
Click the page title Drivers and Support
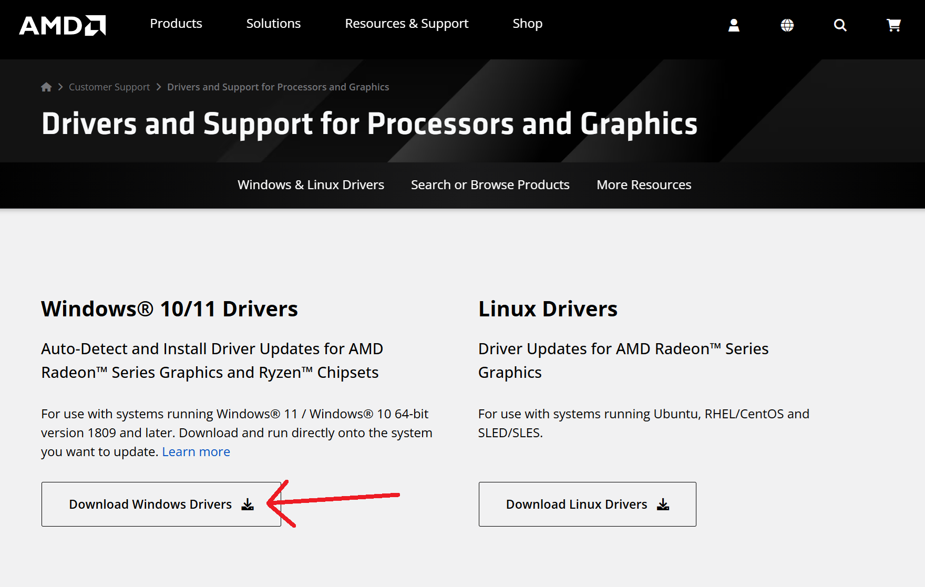tap(369, 124)
